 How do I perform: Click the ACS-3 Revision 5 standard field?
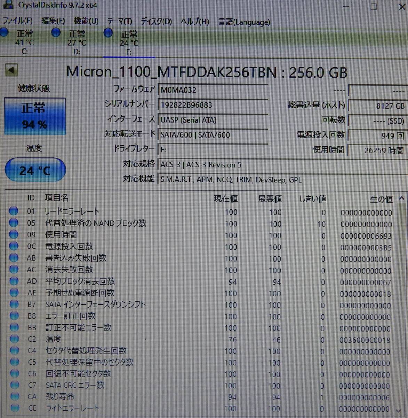point(283,165)
